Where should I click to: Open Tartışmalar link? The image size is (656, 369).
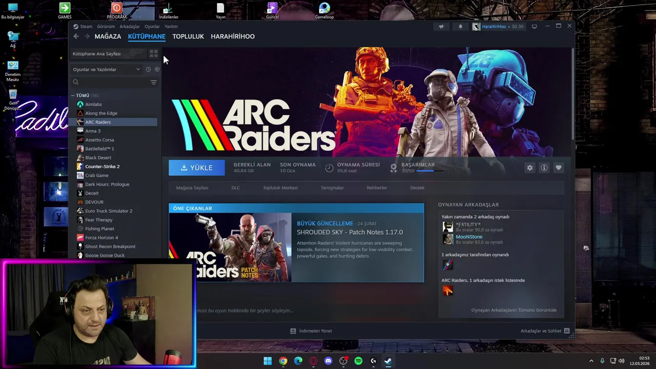pyautogui.click(x=332, y=188)
